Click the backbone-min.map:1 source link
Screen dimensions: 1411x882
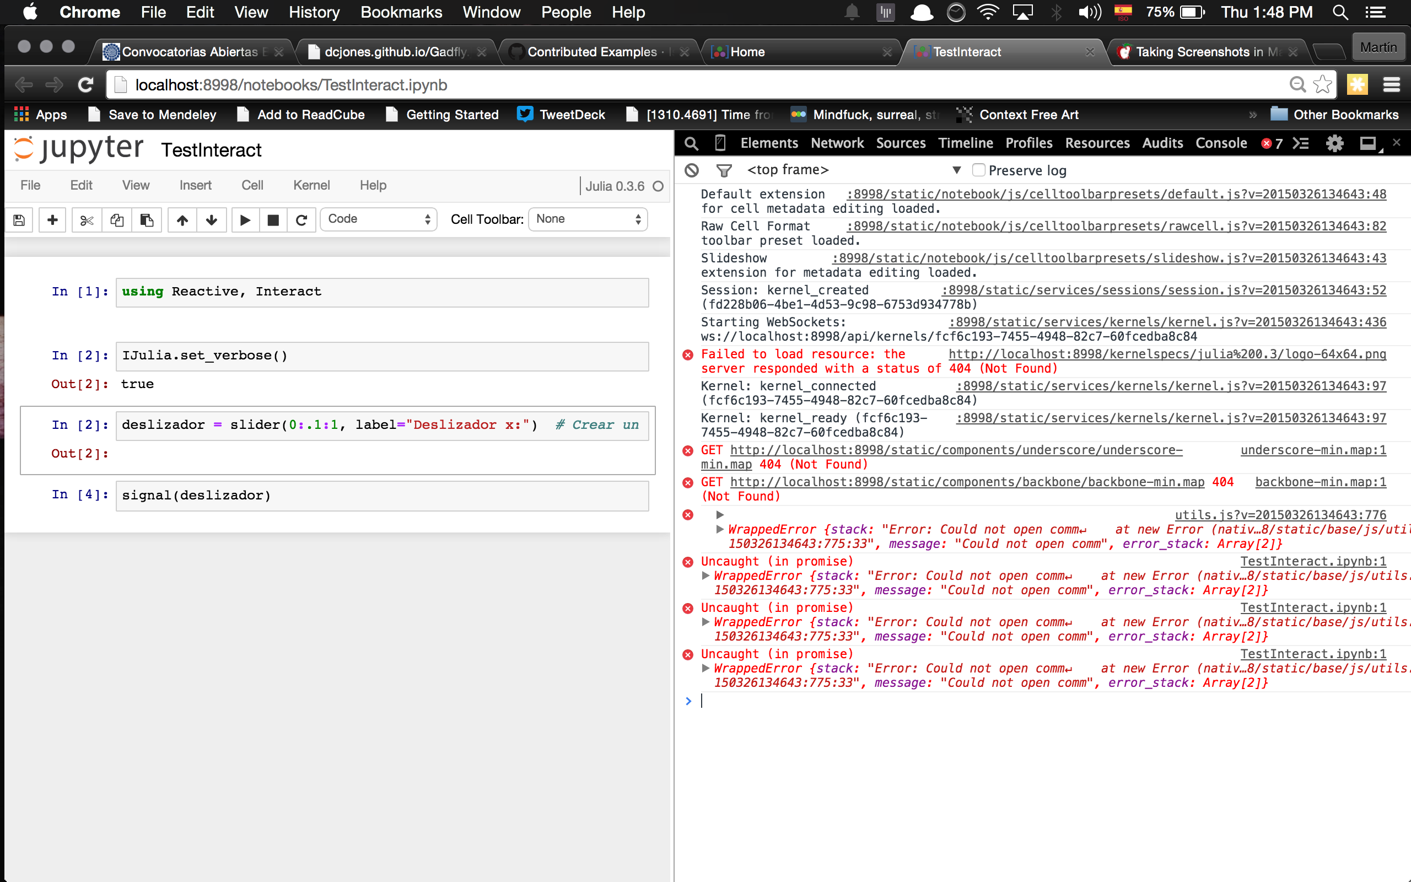point(1320,482)
